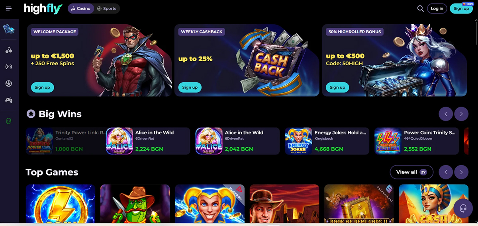
Task: Select the live casino broadcast icon
Action: pos(9,67)
